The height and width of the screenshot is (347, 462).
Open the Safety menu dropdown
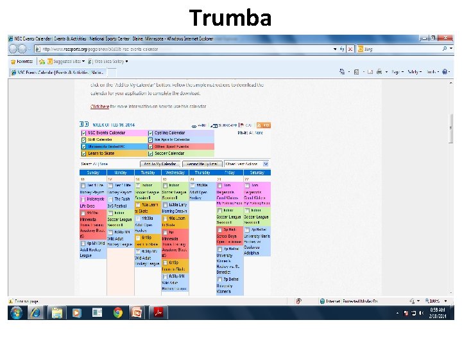pyautogui.click(x=415, y=72)
